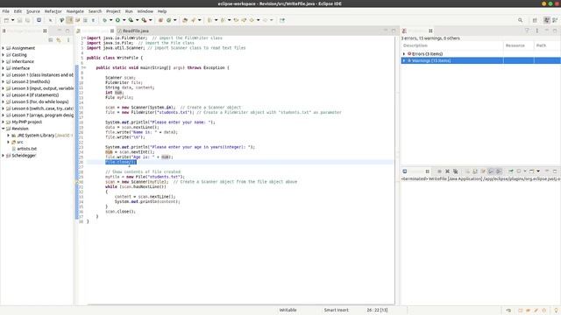The height and width of the screenshot is (315, 561).
Task: Click the Save All toolbar icon
Action: pos(27,20)
